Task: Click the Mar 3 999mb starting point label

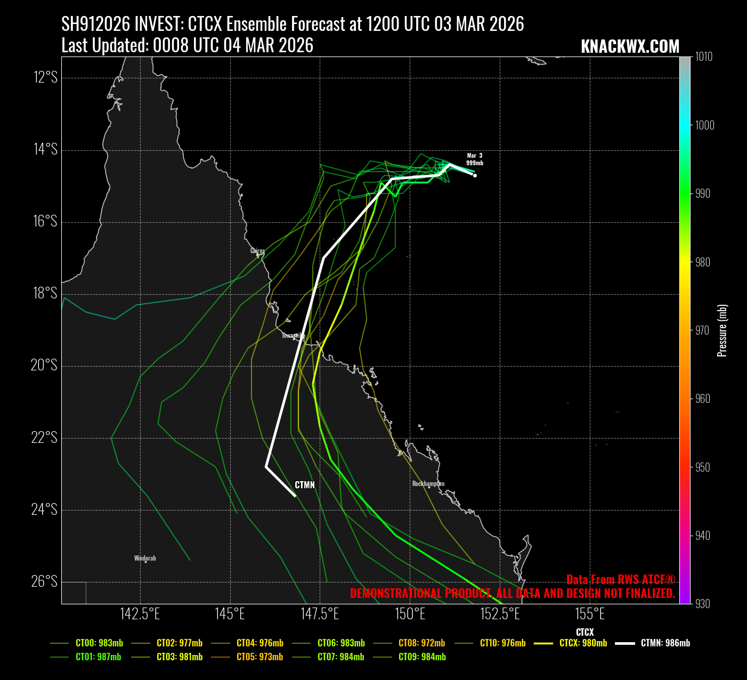Action: pyautogui.click(x=474, y=159)
